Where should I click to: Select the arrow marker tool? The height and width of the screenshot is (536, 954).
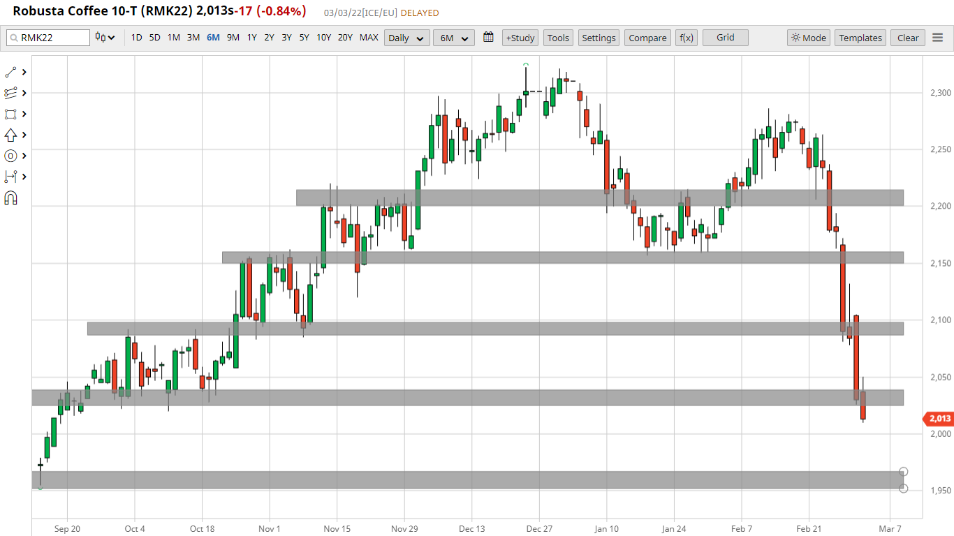10,135
